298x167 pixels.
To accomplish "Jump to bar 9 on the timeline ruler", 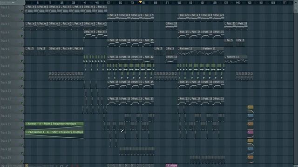I will click(x=38, y=3).
